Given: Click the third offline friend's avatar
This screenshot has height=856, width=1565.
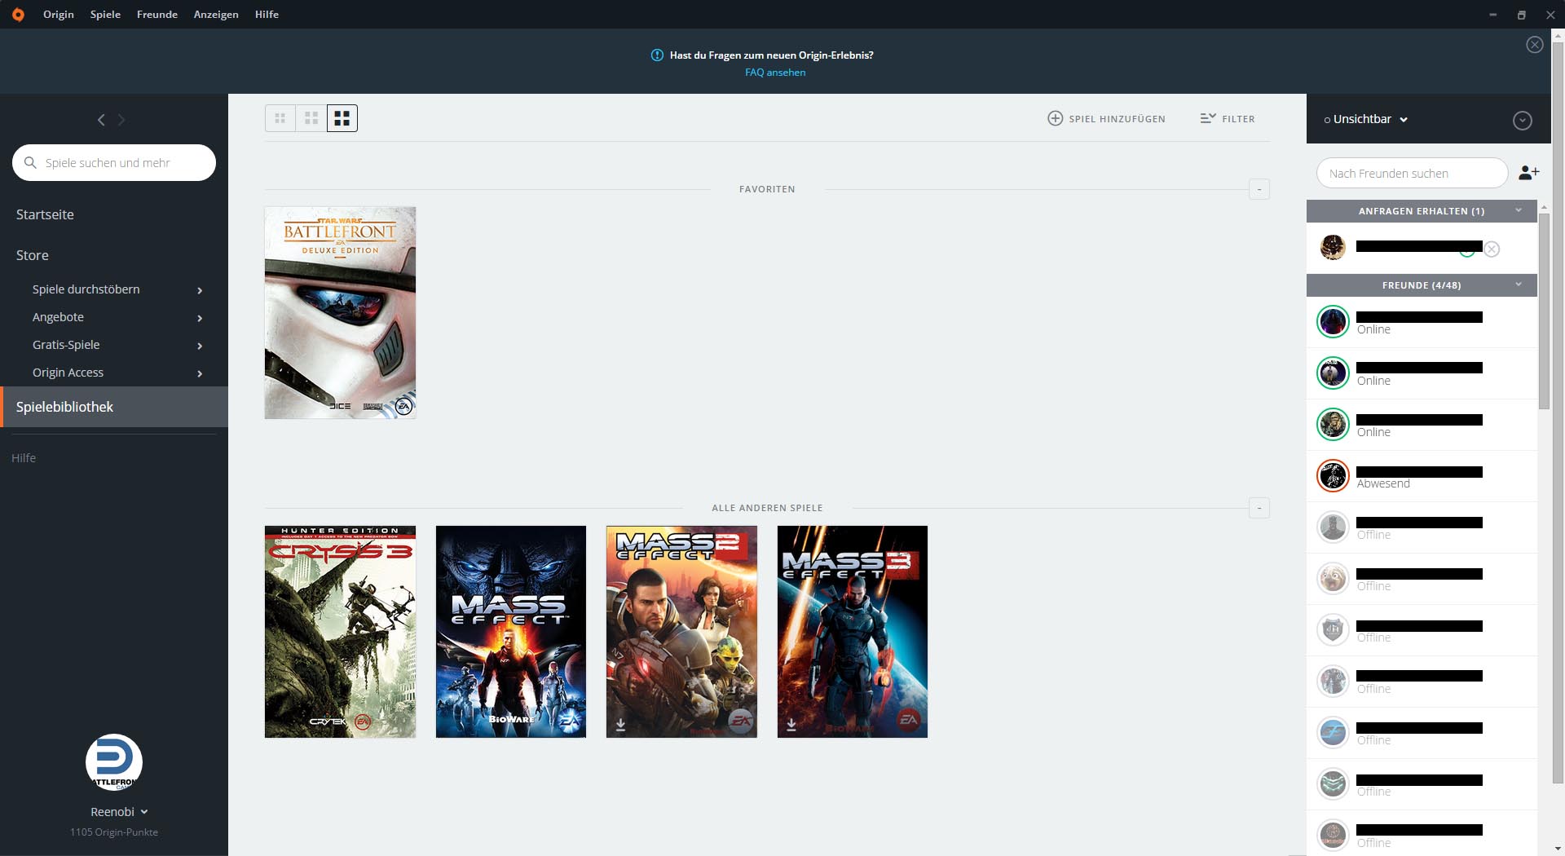Looking at the screenshot, I should point(1333,630).
